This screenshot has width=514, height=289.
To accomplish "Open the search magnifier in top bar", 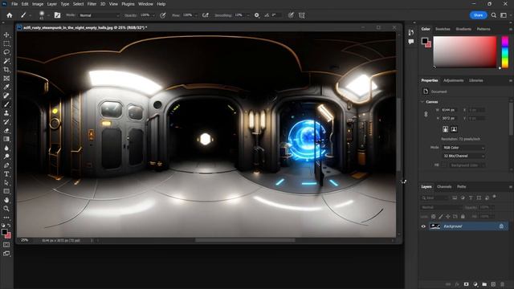I will [494, 15].
